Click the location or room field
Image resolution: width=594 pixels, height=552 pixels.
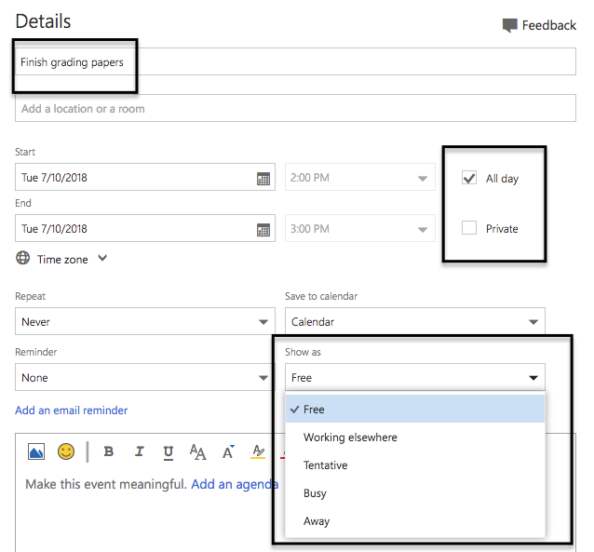coord(295,109)
